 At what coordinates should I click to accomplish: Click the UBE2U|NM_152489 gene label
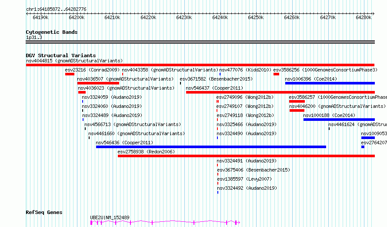point(110,217)
